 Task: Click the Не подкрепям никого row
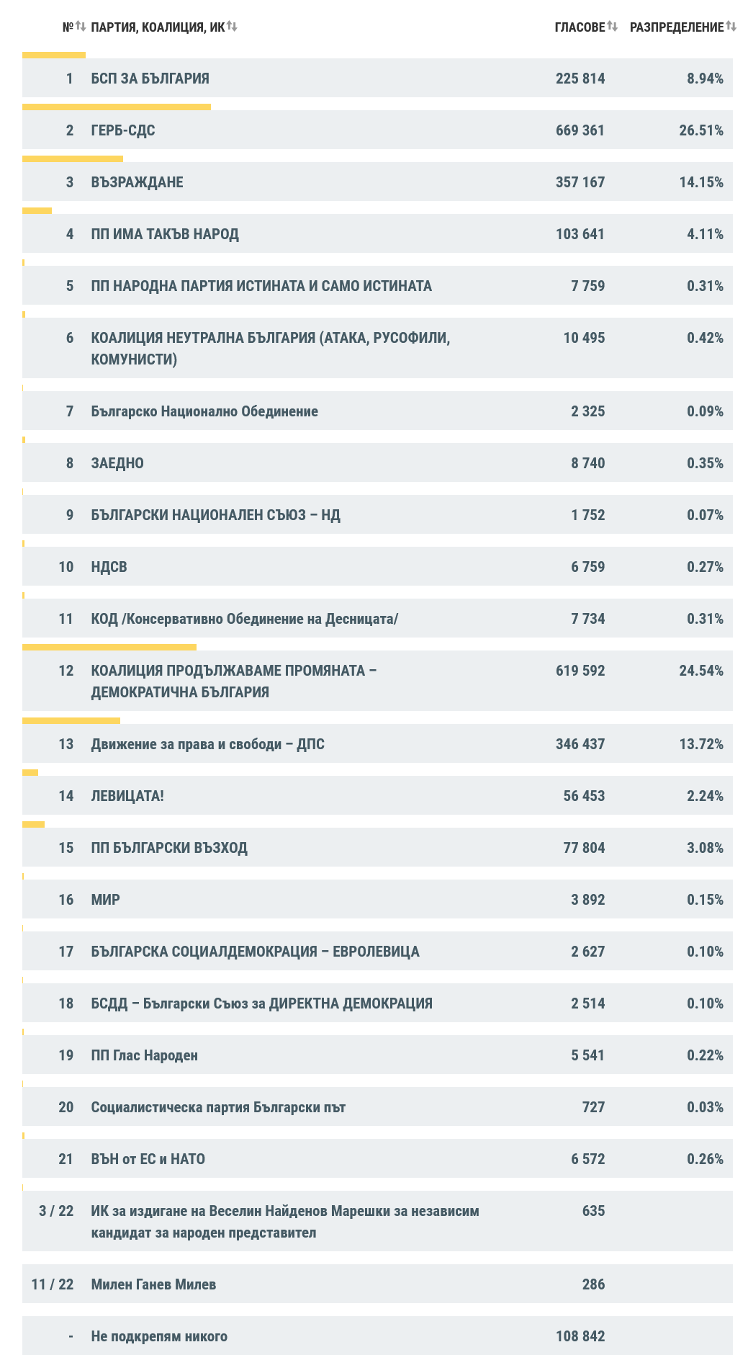click(x=159, y=1336)
